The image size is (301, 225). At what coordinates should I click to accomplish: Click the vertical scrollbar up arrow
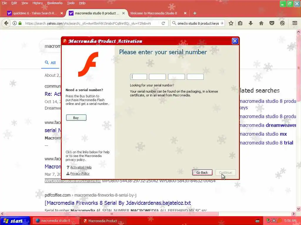click(298, 32)
